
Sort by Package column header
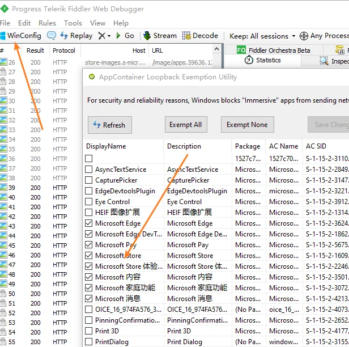[248, 146]
